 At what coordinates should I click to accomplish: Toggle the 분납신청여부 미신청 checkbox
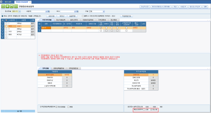point(151,110)
